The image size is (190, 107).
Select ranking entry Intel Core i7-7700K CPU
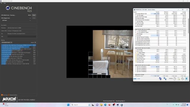18,58
